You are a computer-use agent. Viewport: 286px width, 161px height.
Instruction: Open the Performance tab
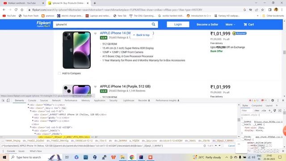click(71, 100)
